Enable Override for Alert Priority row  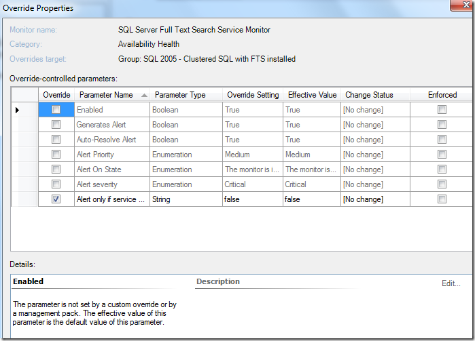[x=56, y=154]
